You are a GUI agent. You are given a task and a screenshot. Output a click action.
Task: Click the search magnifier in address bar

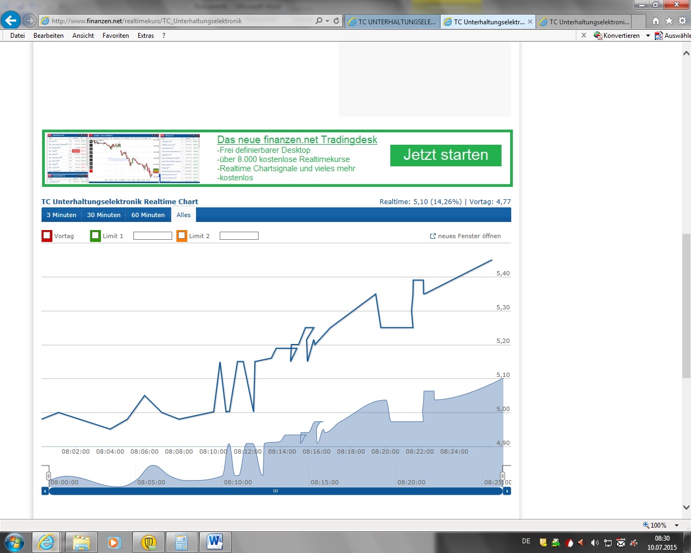319,21
